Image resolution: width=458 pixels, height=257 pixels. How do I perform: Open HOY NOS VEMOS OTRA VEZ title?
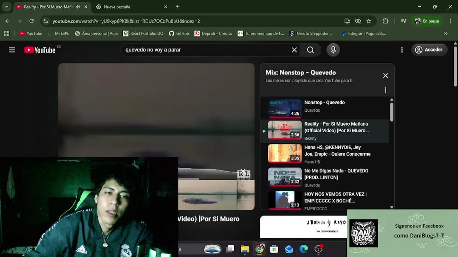click(335, 197)
